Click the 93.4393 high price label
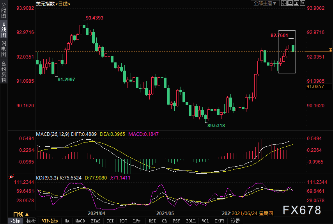The image size is (333, 224). pyautogui.click(x=94, y=18)
